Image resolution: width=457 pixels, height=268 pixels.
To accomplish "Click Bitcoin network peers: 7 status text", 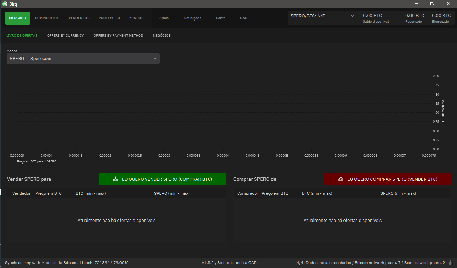I will (378, 263).
